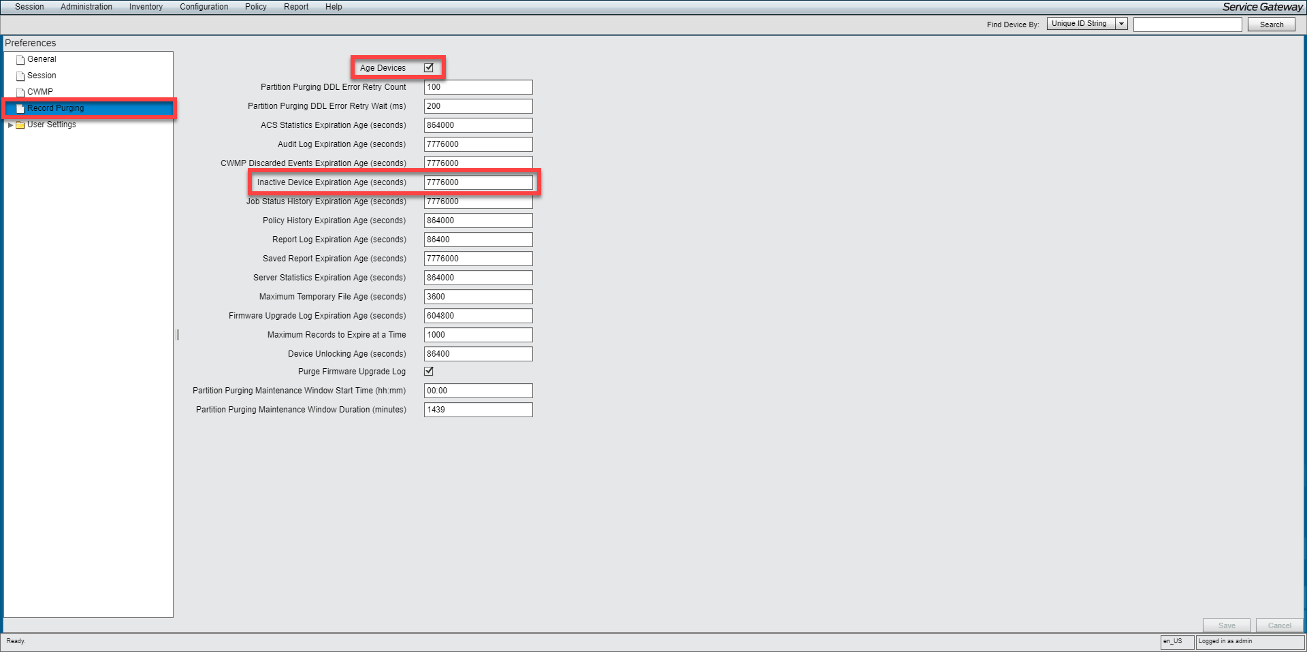
Task: Click the en_US locale status indicator
Action: tap(1176, 641)
